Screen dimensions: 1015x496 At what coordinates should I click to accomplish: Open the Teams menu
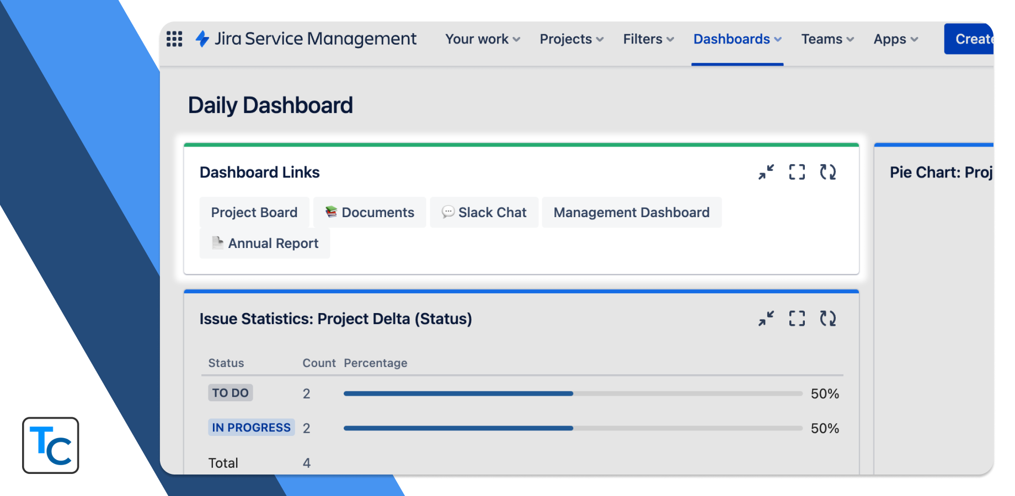tap(827, 39)
